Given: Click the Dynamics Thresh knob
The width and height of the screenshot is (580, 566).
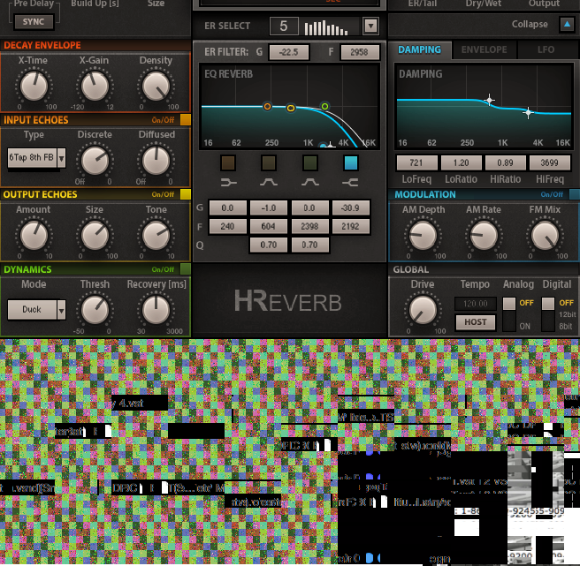Looking at the screenshot, I should (95, 310).
